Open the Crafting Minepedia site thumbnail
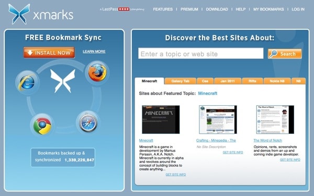Viewport: 314px width, 196px height. [x=218, y=119]
